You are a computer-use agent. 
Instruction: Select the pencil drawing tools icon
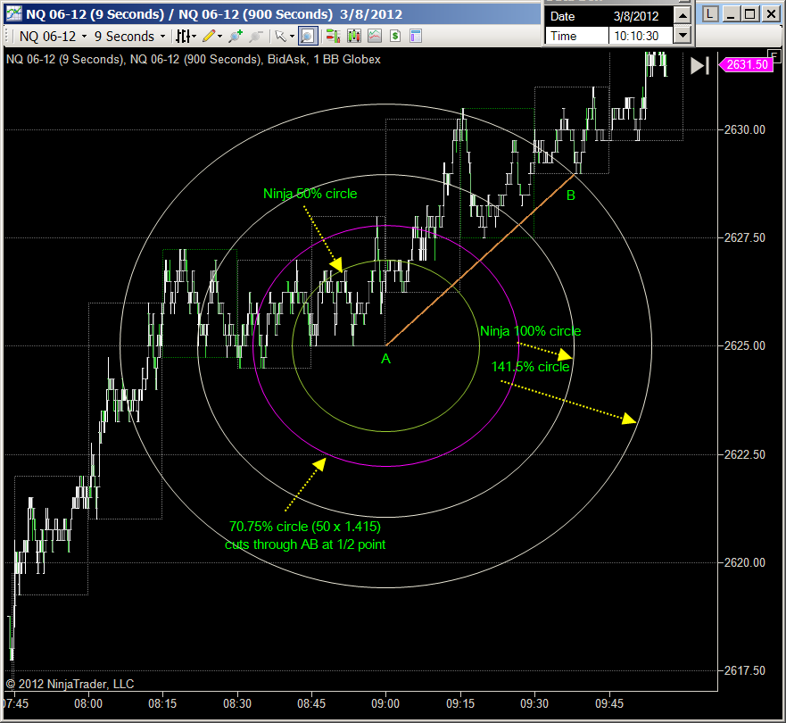point(209,36)
